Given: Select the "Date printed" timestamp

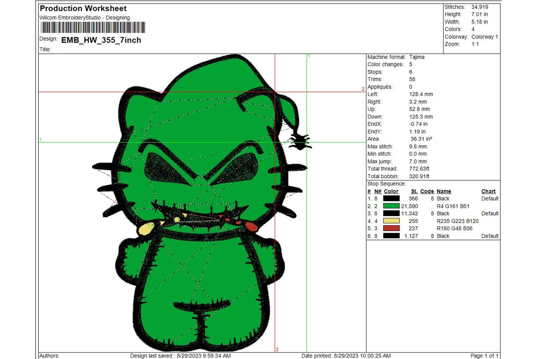Looking at the screenshot, I should (x=346, y=356).
